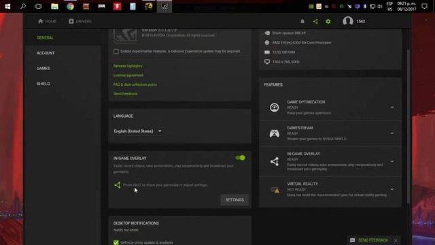Click the green share icon beside Alt+Z hint

pos(118,185)
